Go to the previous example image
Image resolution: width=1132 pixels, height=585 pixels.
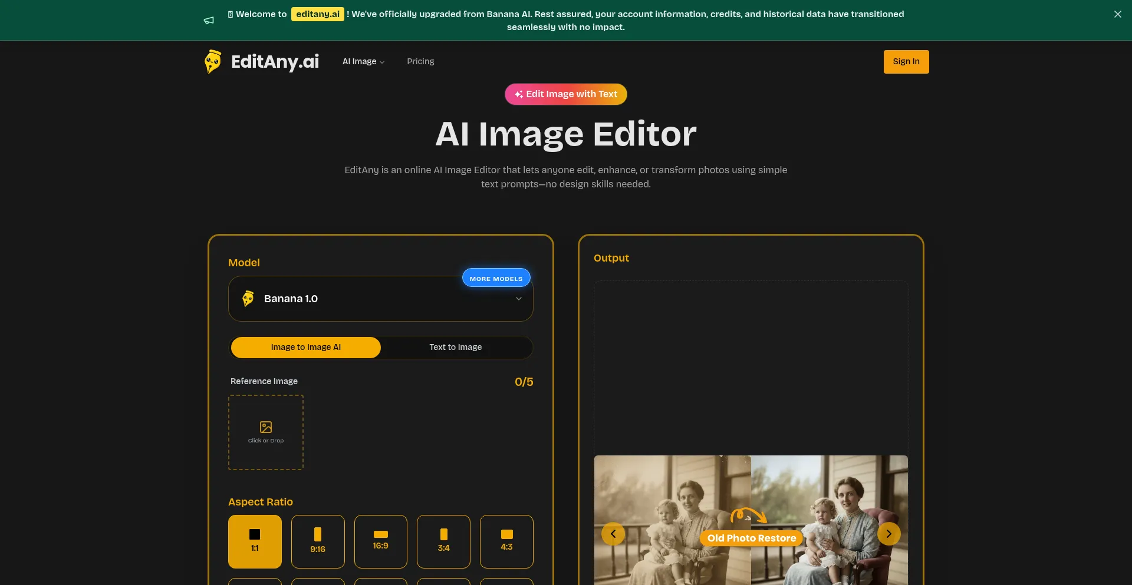coord(613,534)
